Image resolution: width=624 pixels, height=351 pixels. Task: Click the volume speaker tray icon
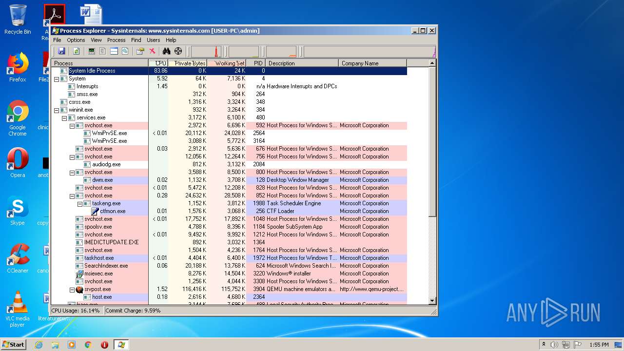coord(554,345)
